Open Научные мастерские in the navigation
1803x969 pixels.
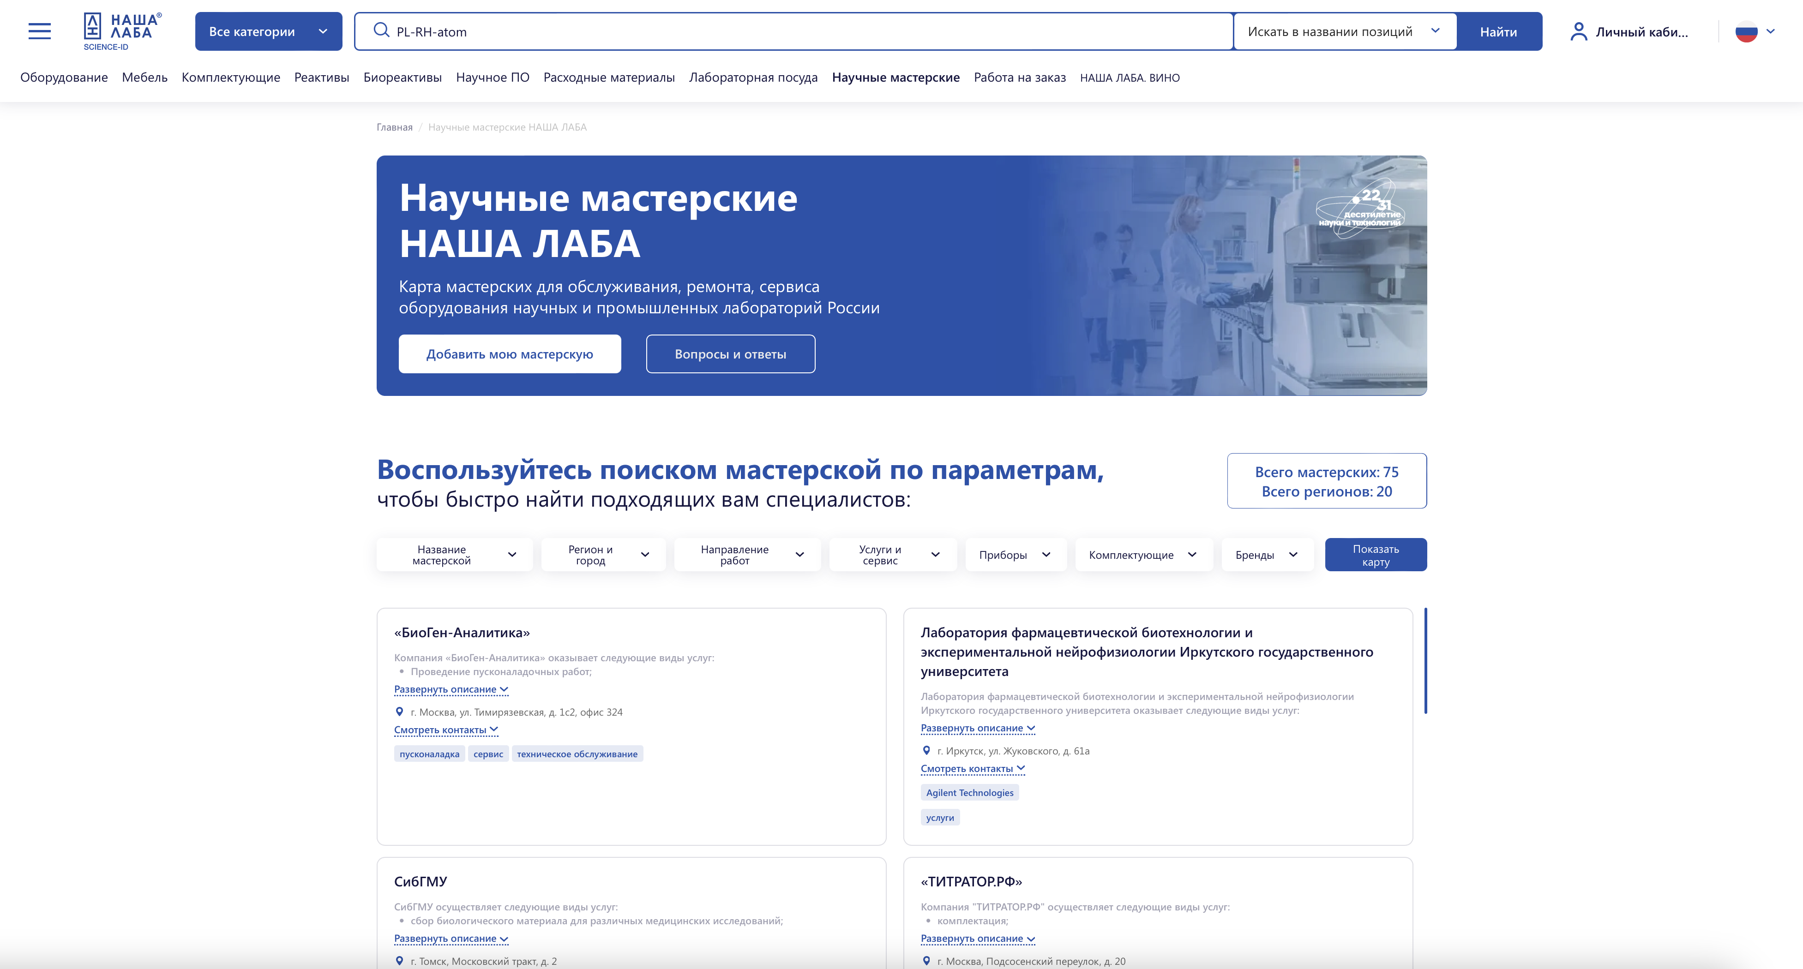point(896,78)
